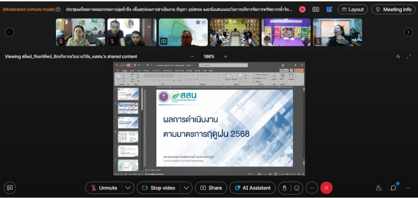Click the red recording indicator icon
Image resolution: width=418 pixels, height=198 pixels.
click(x=302, y=9)
